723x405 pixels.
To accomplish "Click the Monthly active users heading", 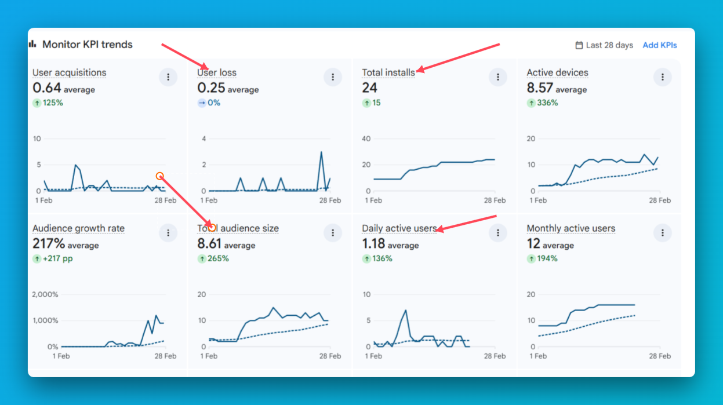I will point(571,228).
